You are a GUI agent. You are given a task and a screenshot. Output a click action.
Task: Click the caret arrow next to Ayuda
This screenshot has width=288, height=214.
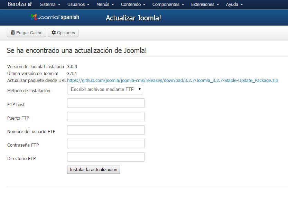[242, 4]
